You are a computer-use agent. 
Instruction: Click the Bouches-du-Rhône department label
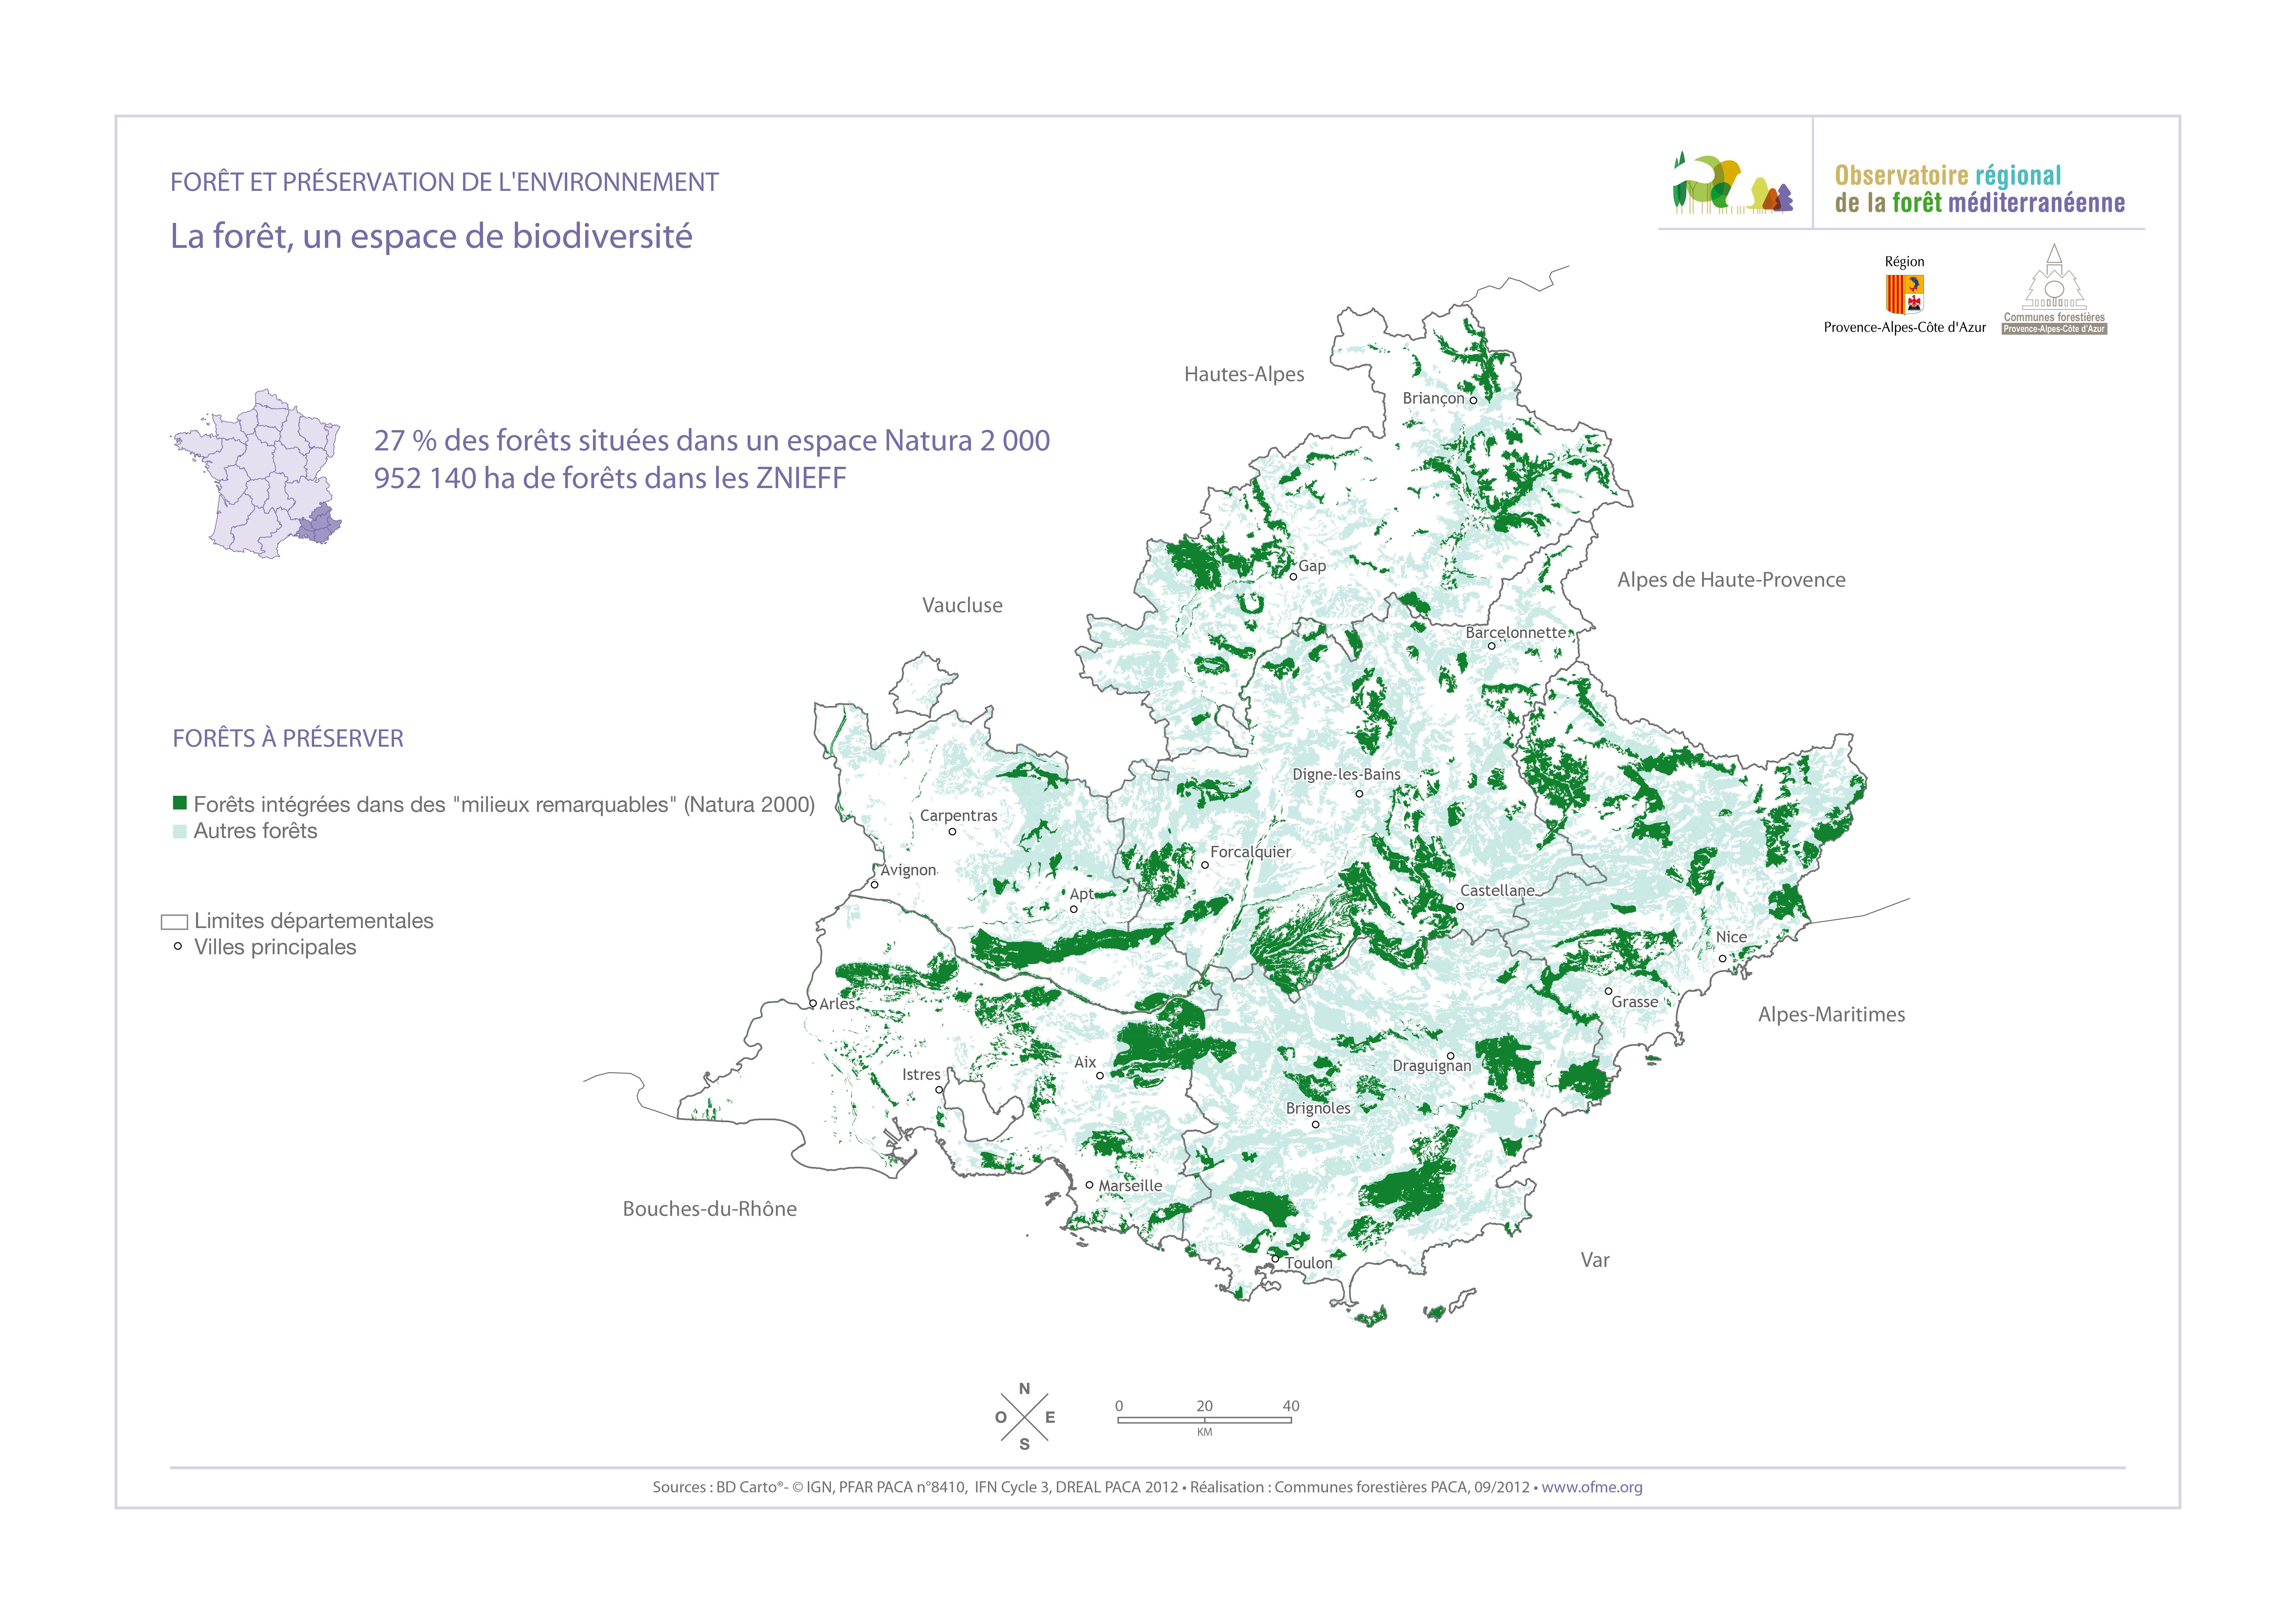[x=710, y=1209]
